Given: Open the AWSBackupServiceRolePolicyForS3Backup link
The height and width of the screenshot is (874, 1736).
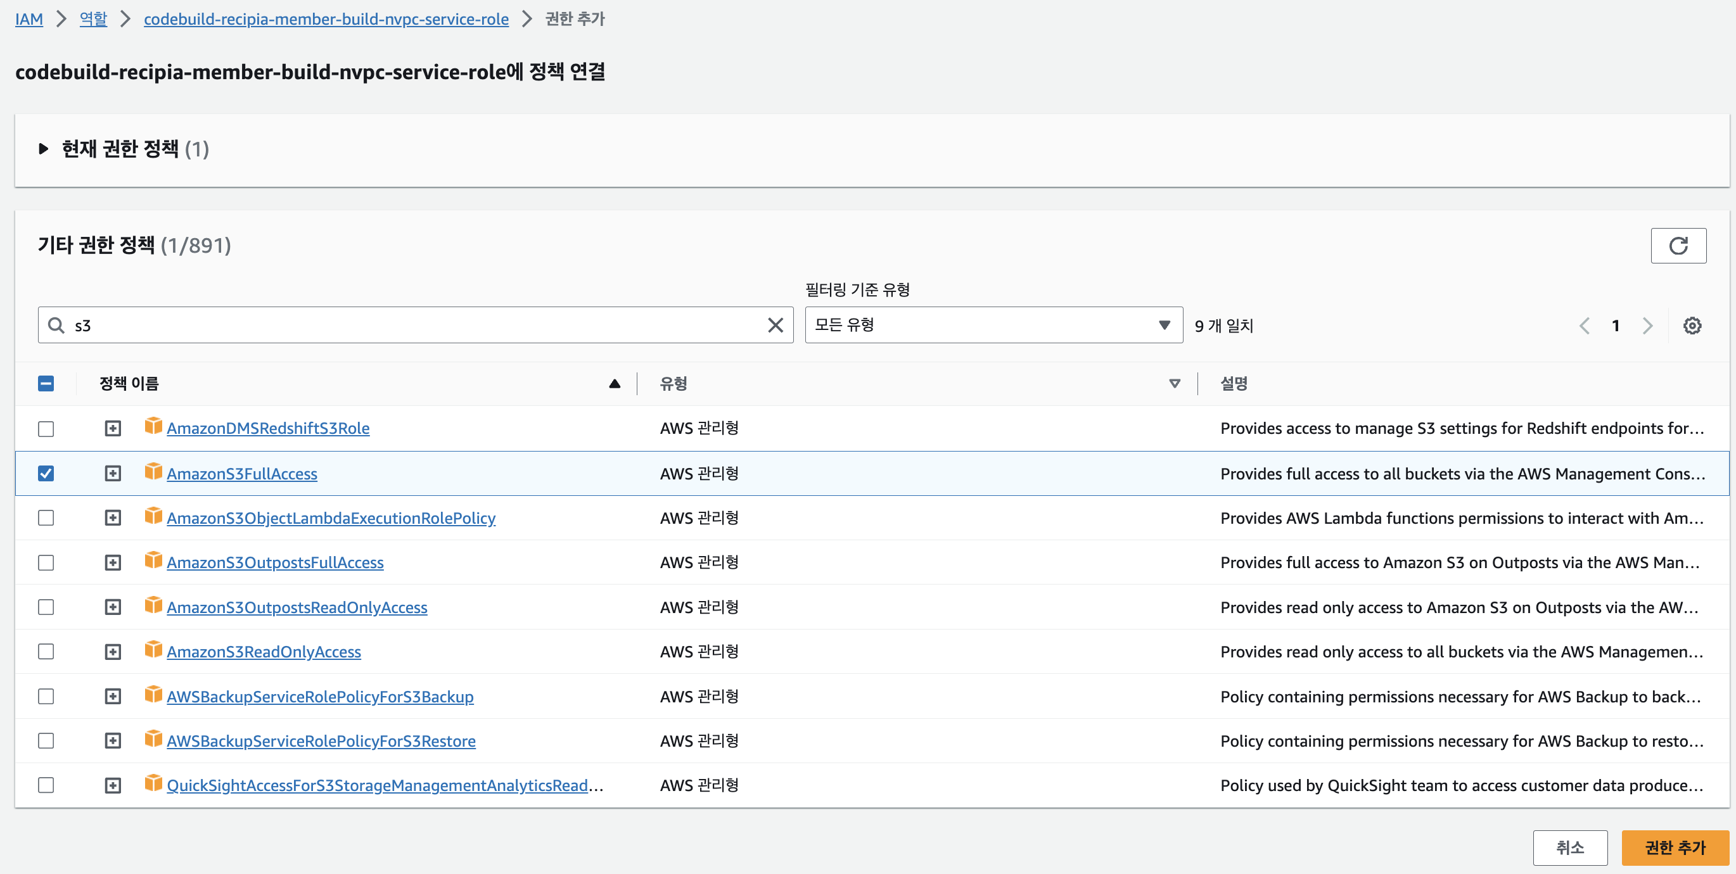Looking at the screenshot, I should pos(320,696).
